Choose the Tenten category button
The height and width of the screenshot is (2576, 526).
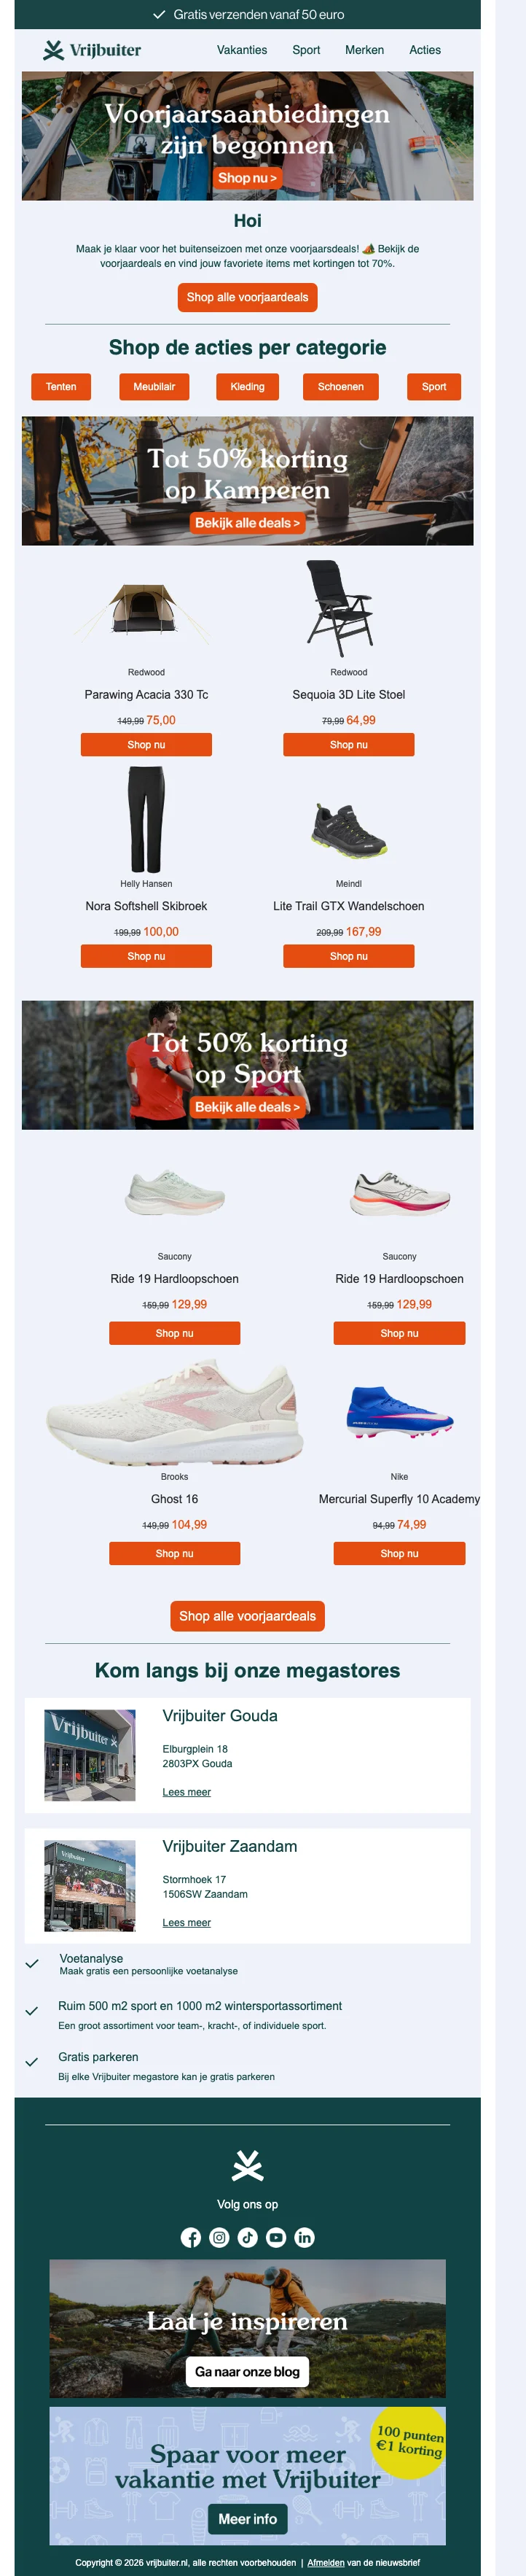click(x=61, y=387)
